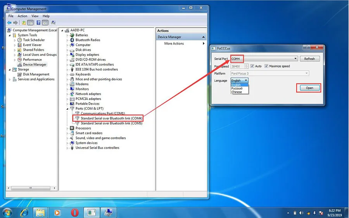349x218 pixels.
Task: Open Windows Media Player on taskbar
Action: click(x=57, y=213)
